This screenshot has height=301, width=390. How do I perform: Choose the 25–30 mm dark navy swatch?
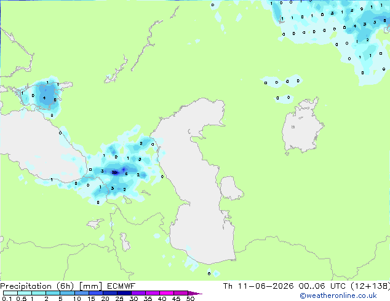[x=124, y=293]
